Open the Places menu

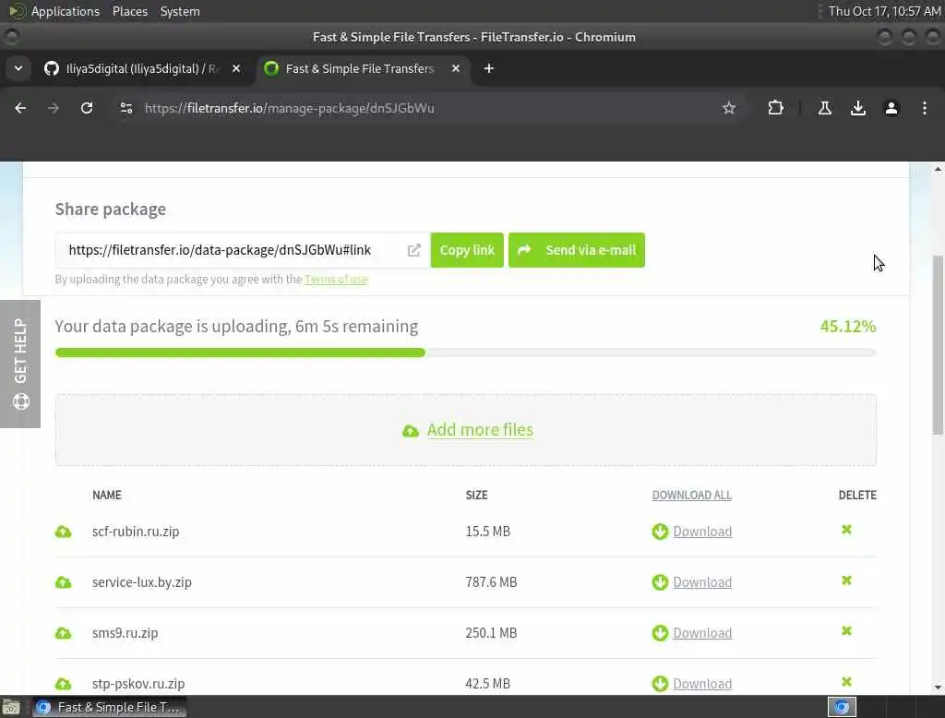pyautogui.click(x=129, y=11)
